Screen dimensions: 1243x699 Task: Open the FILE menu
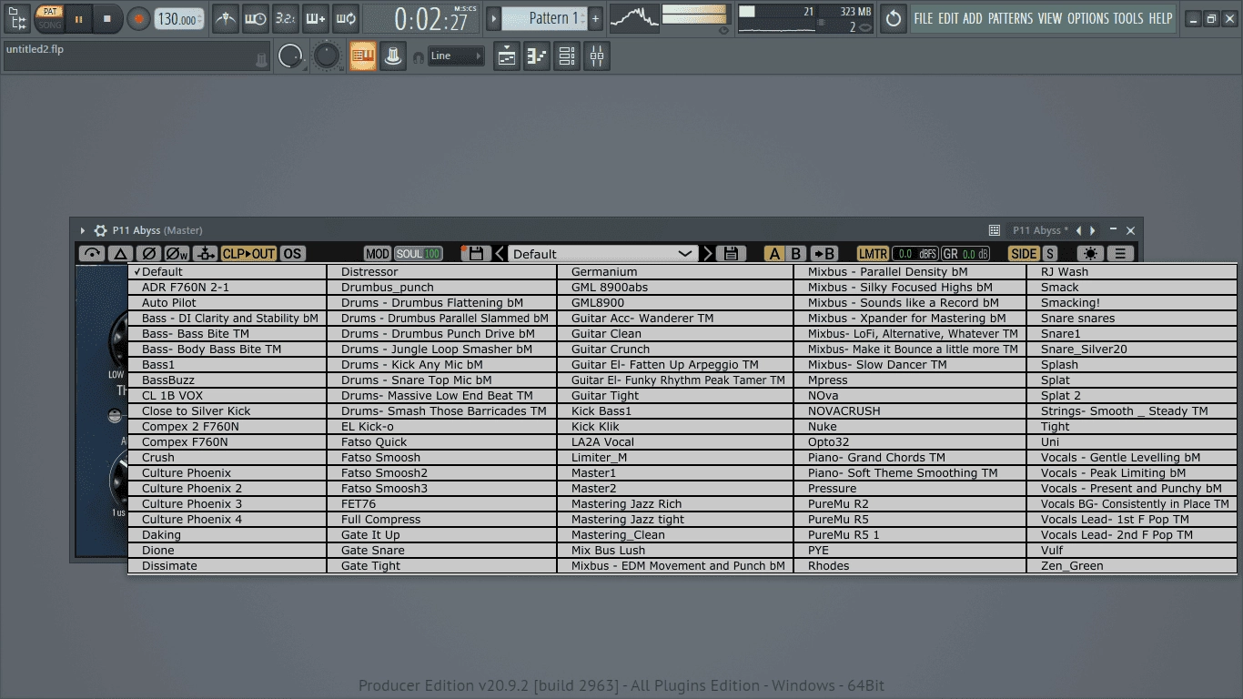point(924,18)
